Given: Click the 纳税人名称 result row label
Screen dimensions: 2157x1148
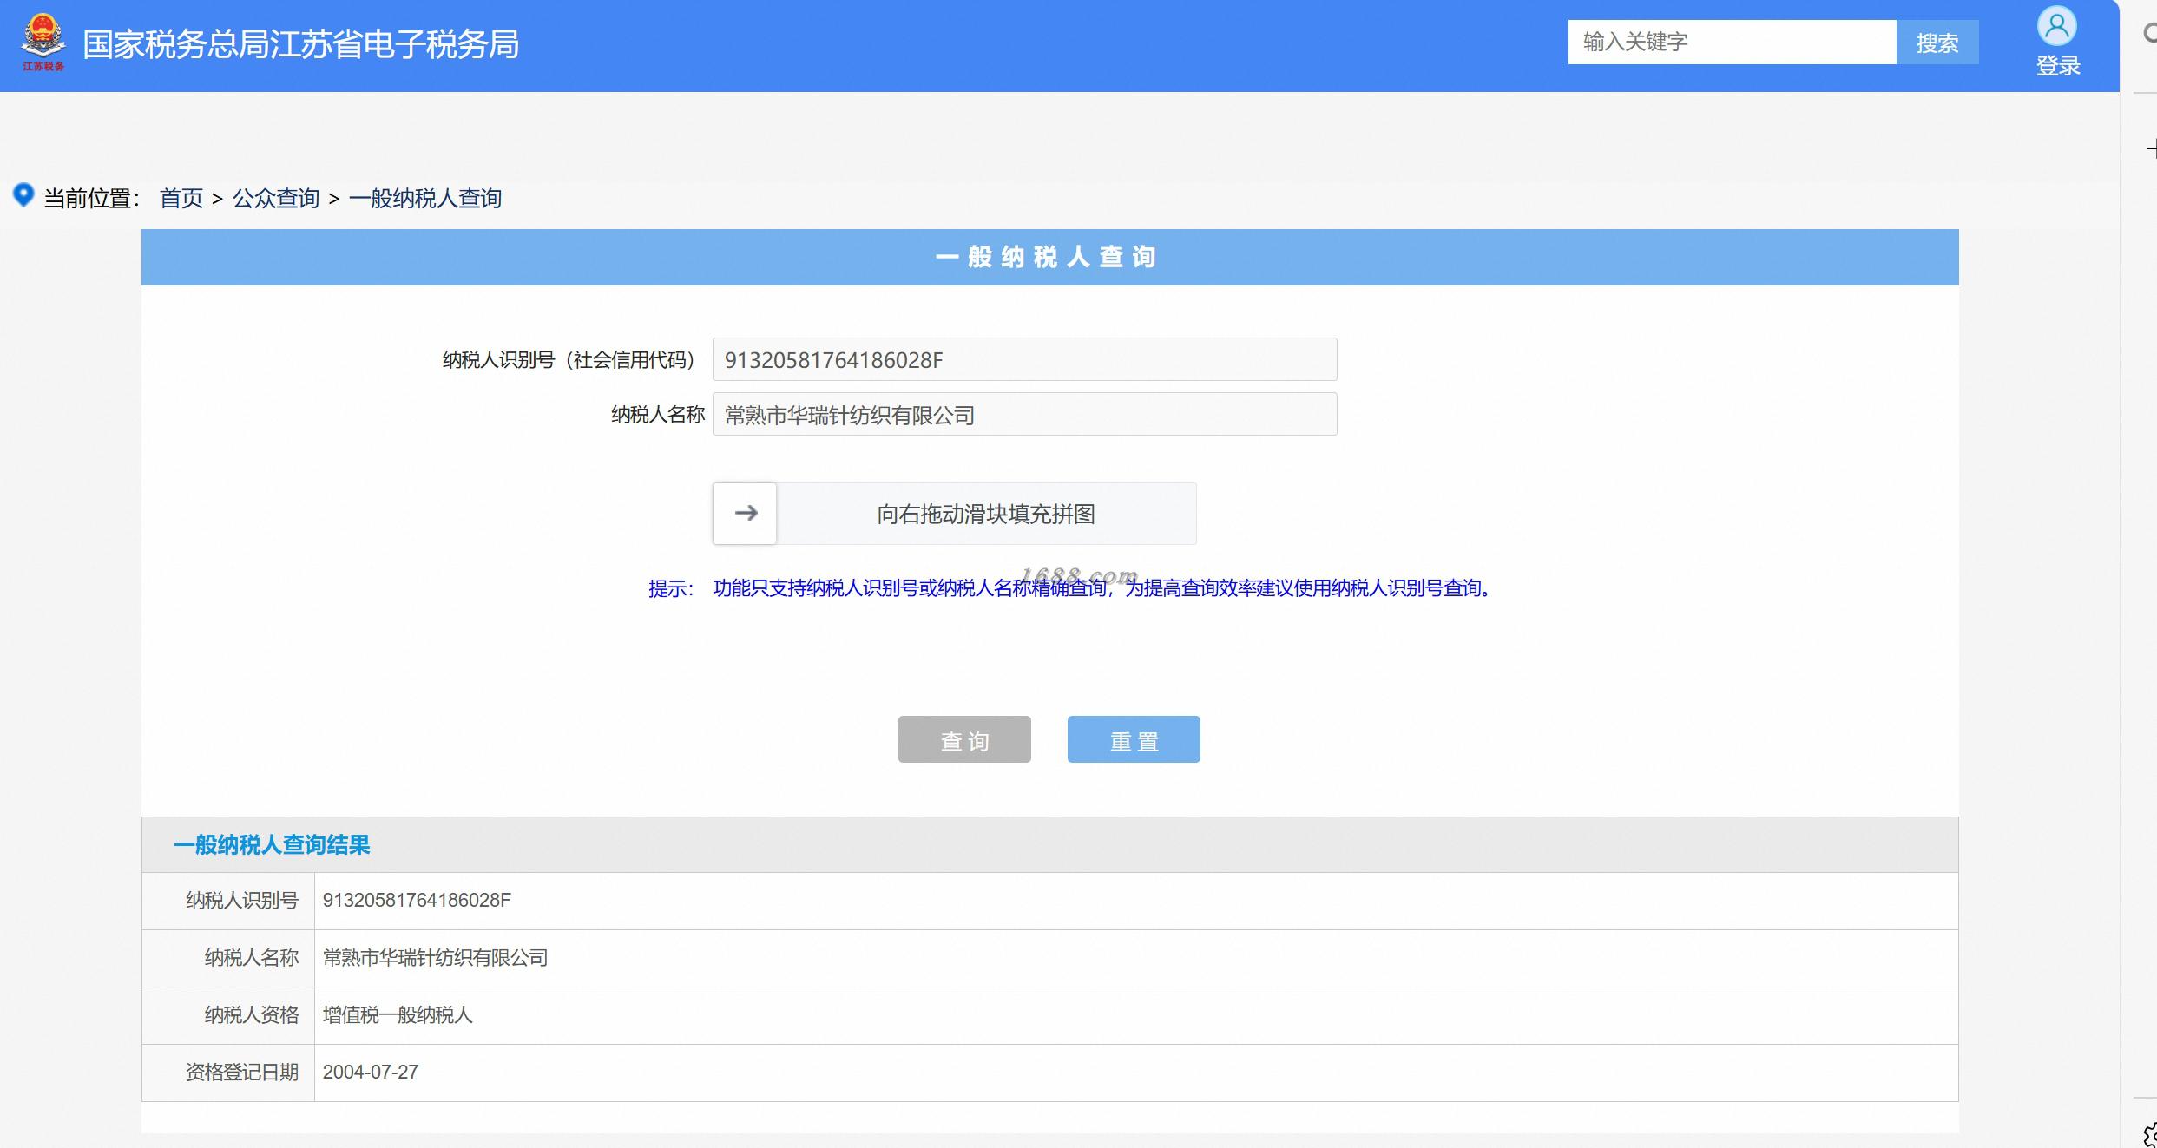Looking at the screenshot, I should pyautogui.click(x=252, y=958).
